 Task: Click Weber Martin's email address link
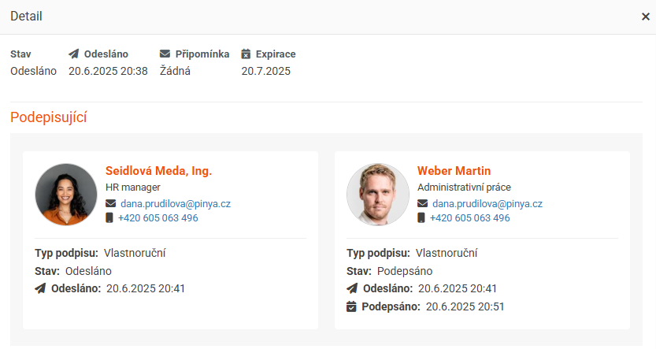click(x=487, y=204)
